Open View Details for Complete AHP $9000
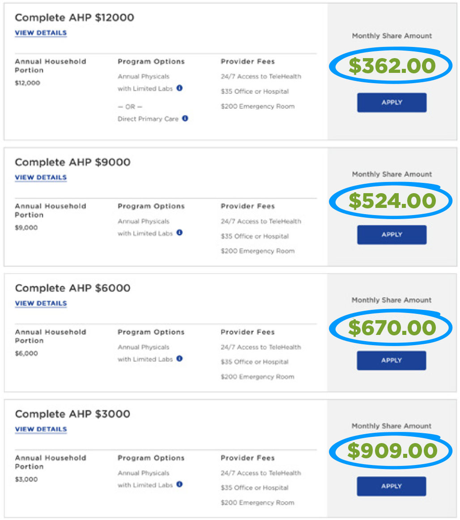Screen dimensions: 460x520 click(41, 178)
